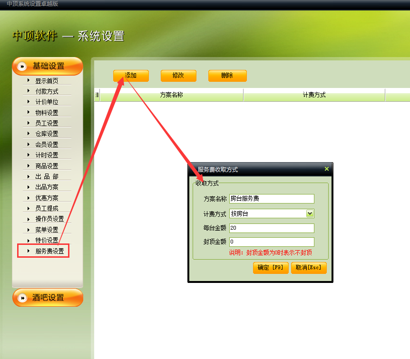Viewport: 410px width, 359px height.
Task: Click the round arrow icon on 酒吧设置
Action: 22,298
